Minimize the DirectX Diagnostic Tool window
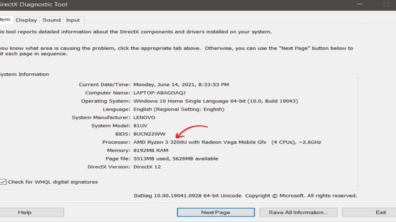Screen dimensions: 396x222 (360, 5)
